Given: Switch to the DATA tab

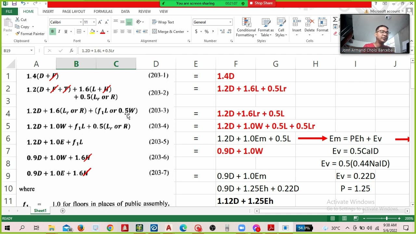Looking at the screenshot, I should point(125,11).
